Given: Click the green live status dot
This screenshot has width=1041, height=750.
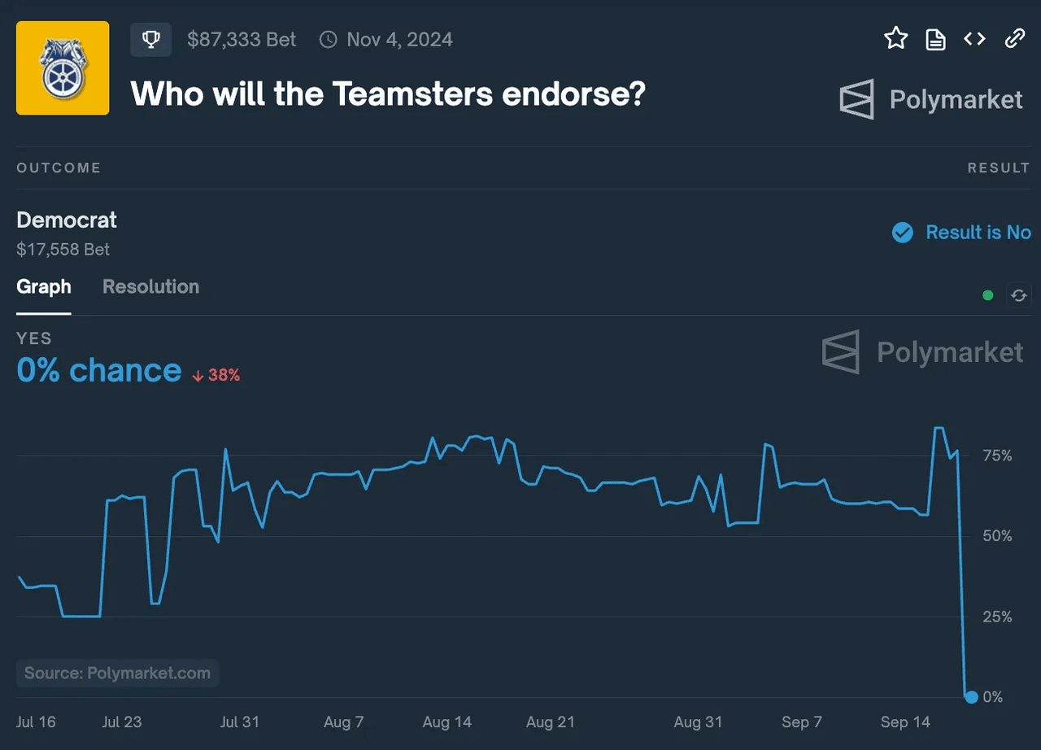Looking at the screenshot, I should pyautogui.click(x=988, y=295).
